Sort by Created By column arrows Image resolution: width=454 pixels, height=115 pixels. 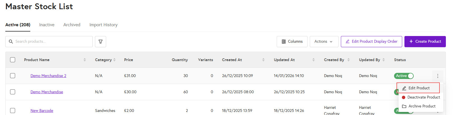click(x=348, y=60)
